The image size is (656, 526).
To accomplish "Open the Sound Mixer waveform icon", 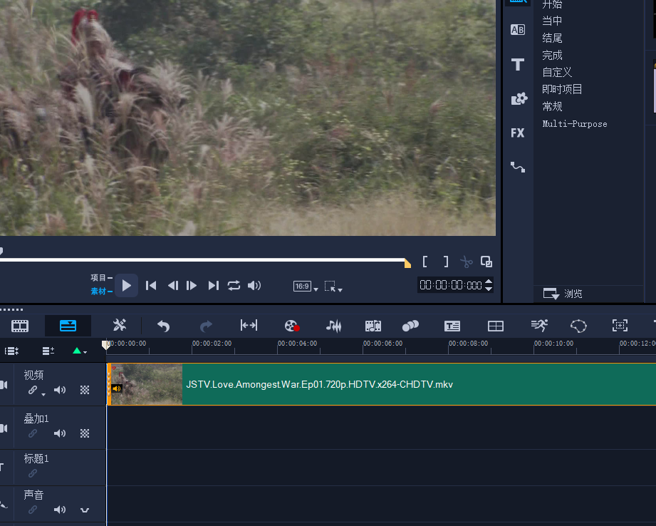I will (x=333, y=326).
